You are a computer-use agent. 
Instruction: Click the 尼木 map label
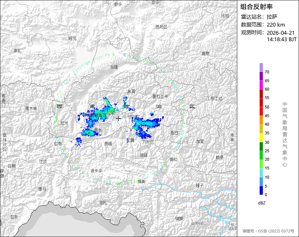pyautogui.click(x=64, y=123)
